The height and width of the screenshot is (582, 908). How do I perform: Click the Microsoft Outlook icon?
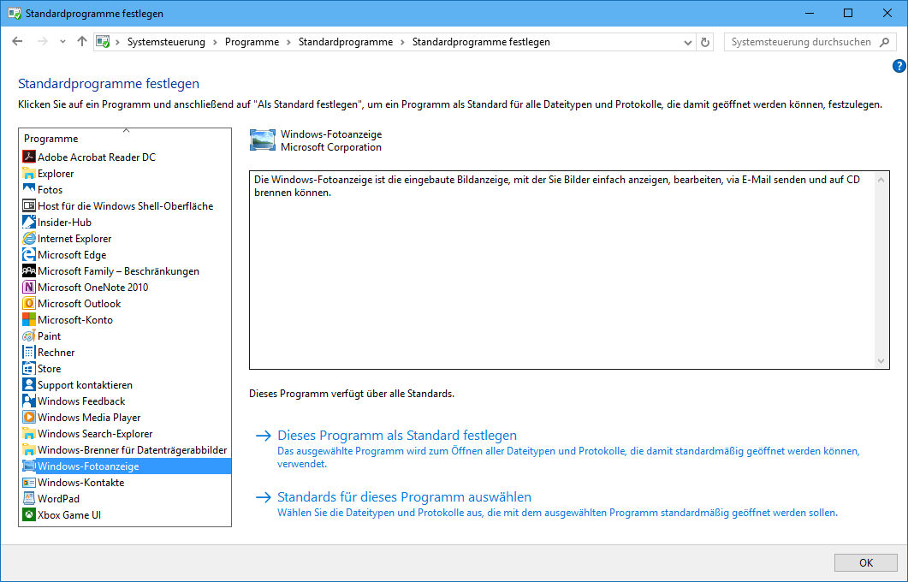pyautogui.click(x=29, y=303)
